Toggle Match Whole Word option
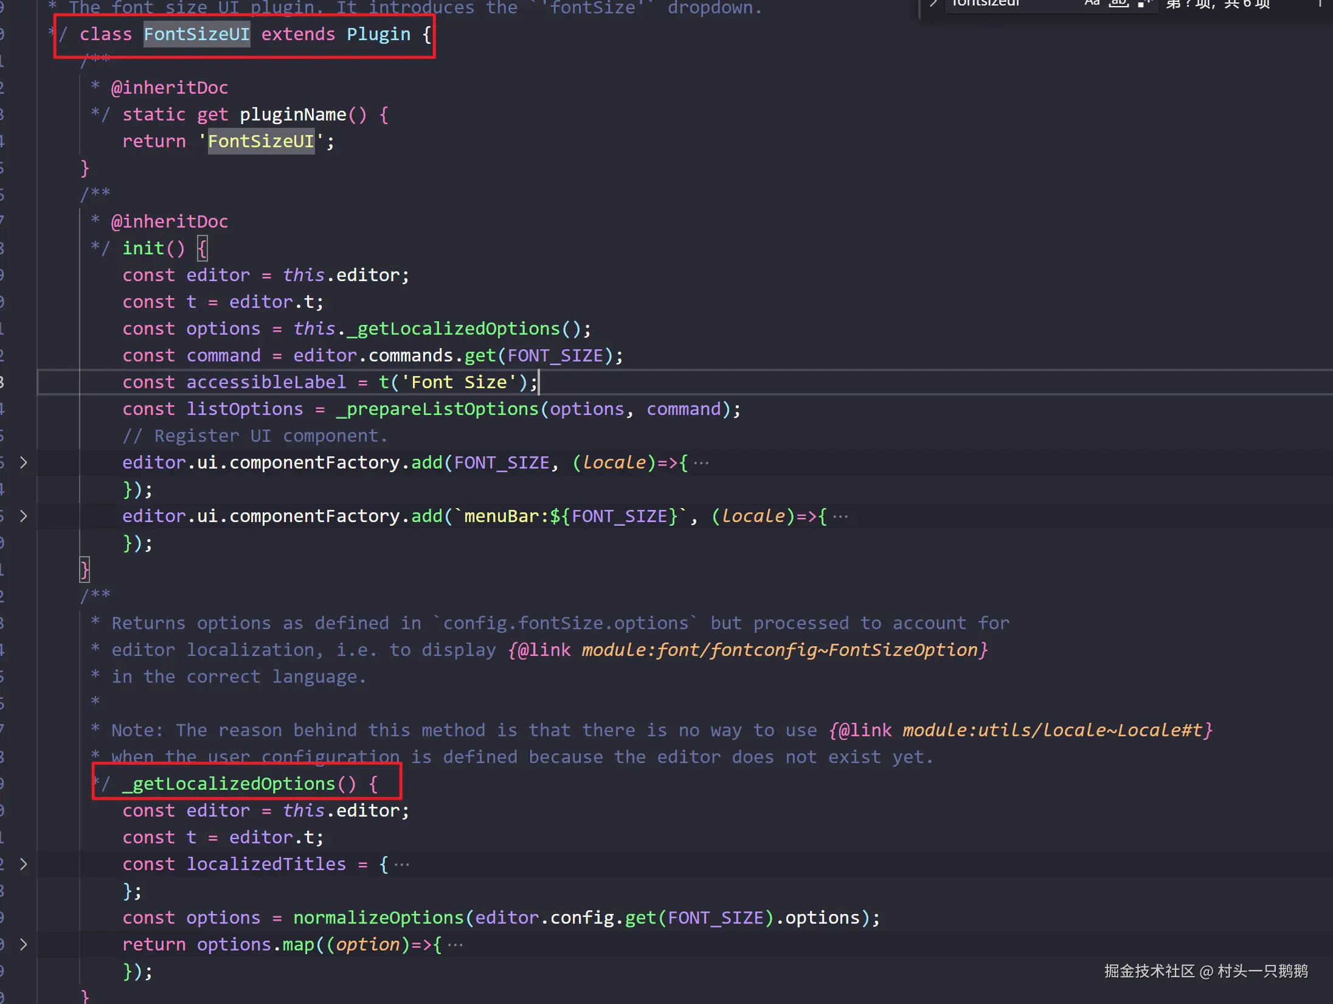 click(1118, 3)
